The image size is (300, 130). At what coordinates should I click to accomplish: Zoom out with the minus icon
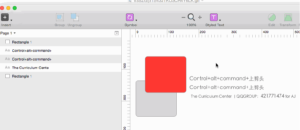(183, 17)
